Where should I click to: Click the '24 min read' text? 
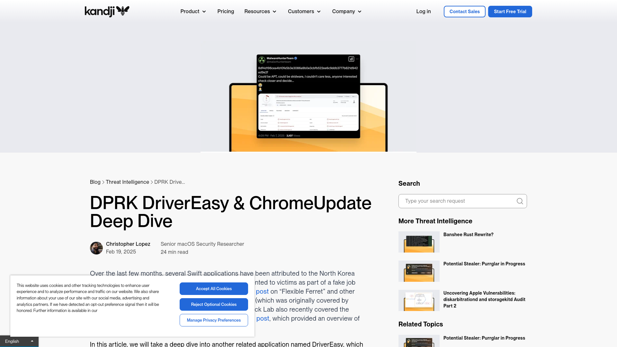point(174,252)
